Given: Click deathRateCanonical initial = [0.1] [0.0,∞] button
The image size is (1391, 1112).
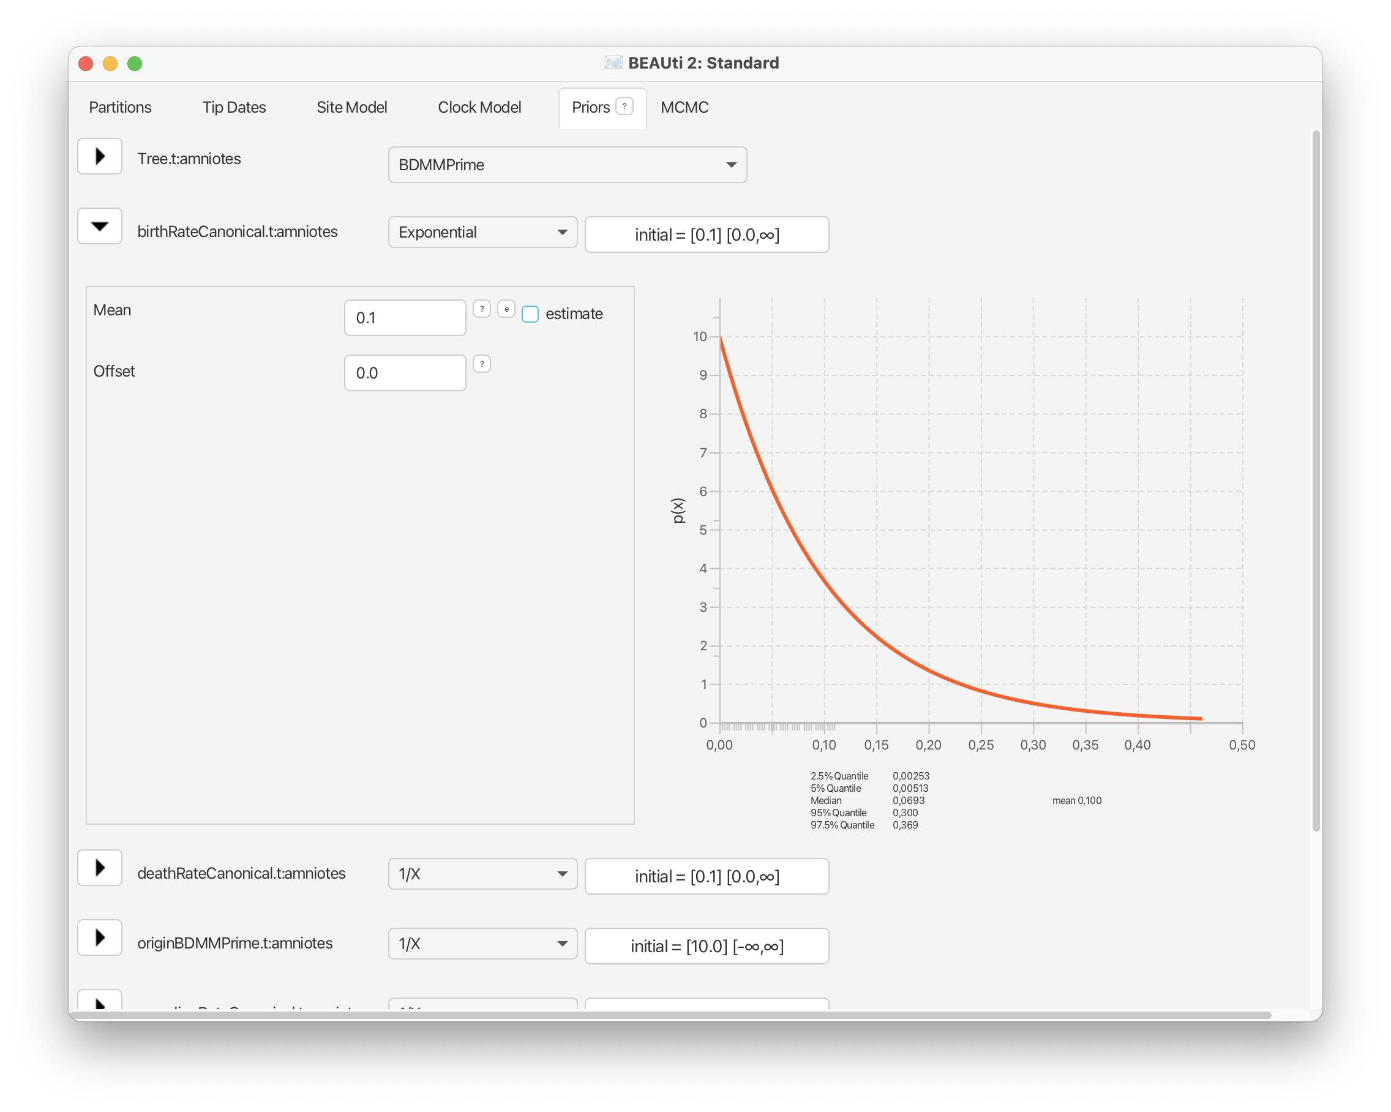Looking at the screenshot, I should click(707, 876).
